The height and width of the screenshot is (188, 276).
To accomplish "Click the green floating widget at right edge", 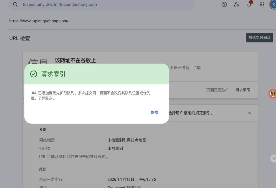I will click(x=273, y=159).
